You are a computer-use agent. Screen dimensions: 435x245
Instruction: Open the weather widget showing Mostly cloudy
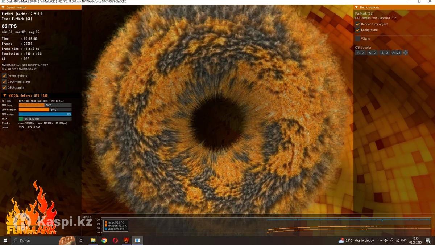357,240
